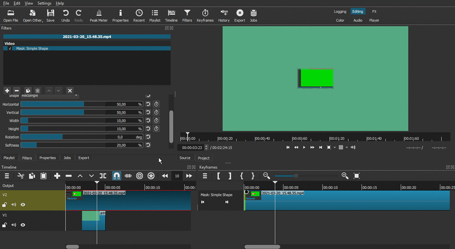Image resolution: width=455 pixels, height=249 pixels.
Task: Switch to the bottom Playlist tab
Action: 9,158
